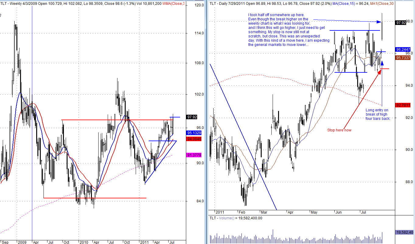The height and width of the screenshot is (244, 415).
Task: Click the 95.7337 price tag
Action: [403, 58]
